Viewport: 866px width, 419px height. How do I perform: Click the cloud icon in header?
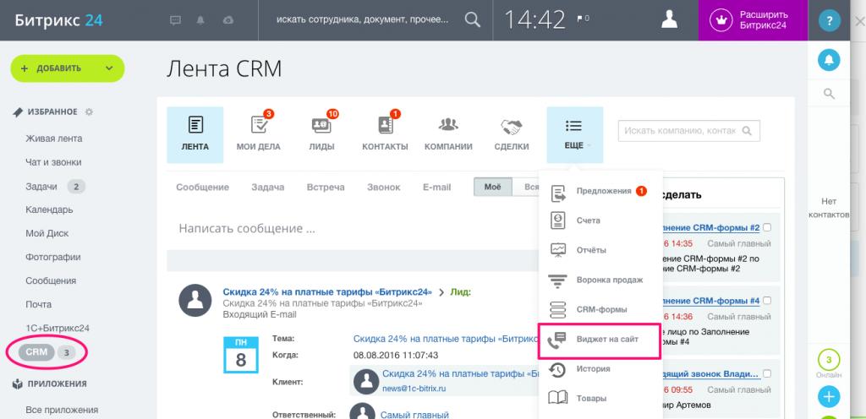click(227, 19)
